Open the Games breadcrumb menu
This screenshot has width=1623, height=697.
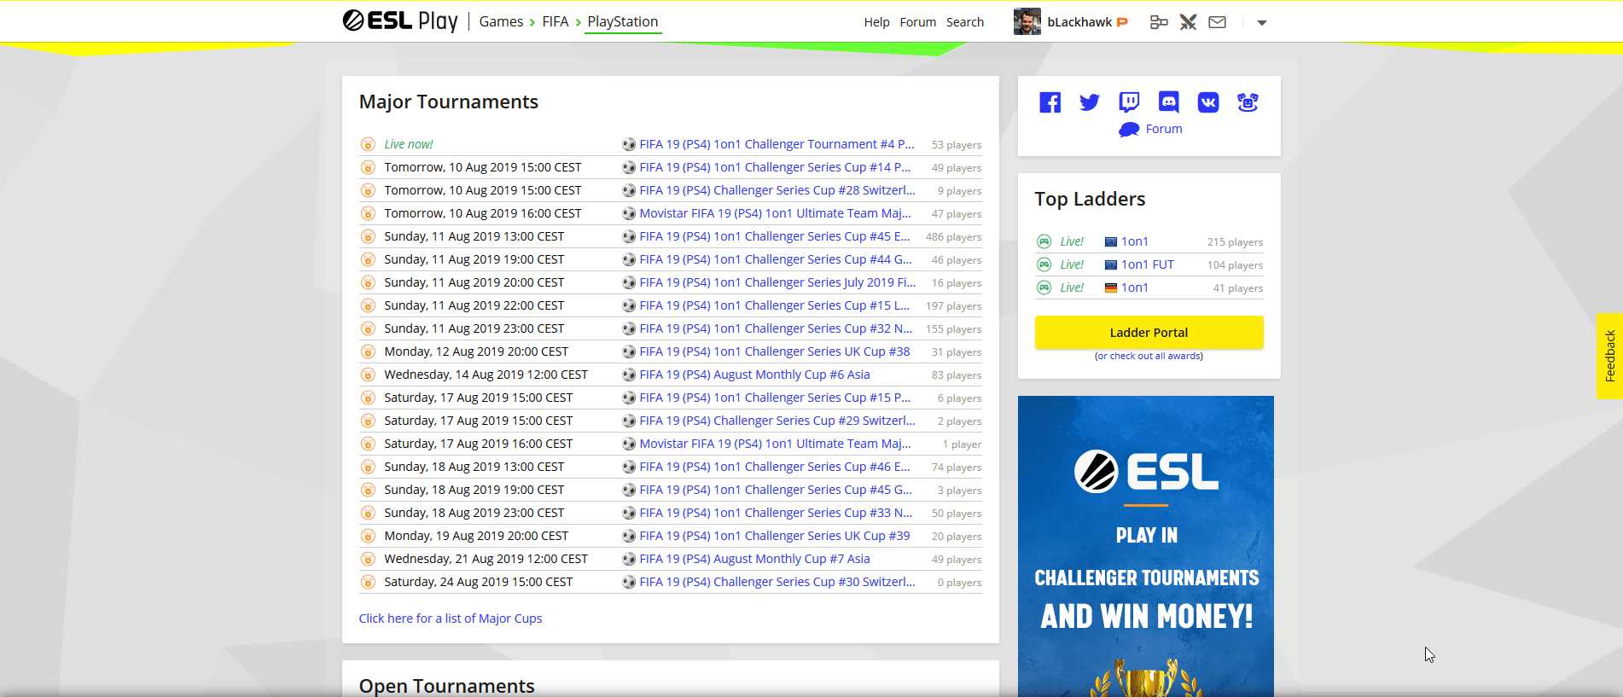point(501,21)
